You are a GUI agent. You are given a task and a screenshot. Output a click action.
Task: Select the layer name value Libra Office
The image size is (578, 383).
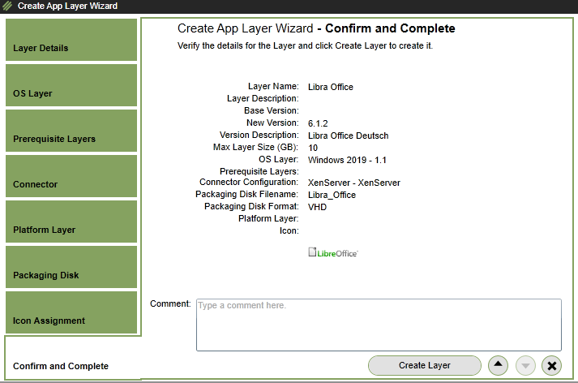click(x=331, y=87)
